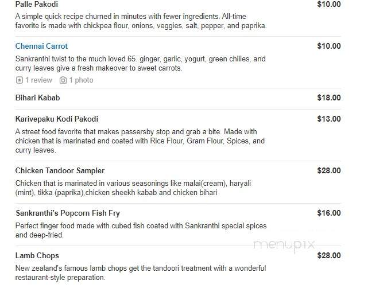Screen dimensions: 387x292
Task: Select the Sankranthi's Popcorn Fish Fry title
Action: click(x=68, y=213)
